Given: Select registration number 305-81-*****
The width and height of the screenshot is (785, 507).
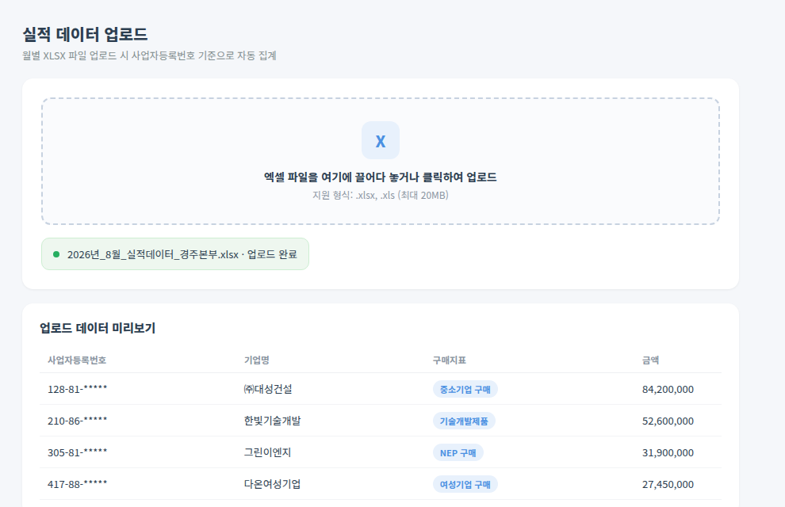Looking at the screenshot, I should tap(77, 452).
